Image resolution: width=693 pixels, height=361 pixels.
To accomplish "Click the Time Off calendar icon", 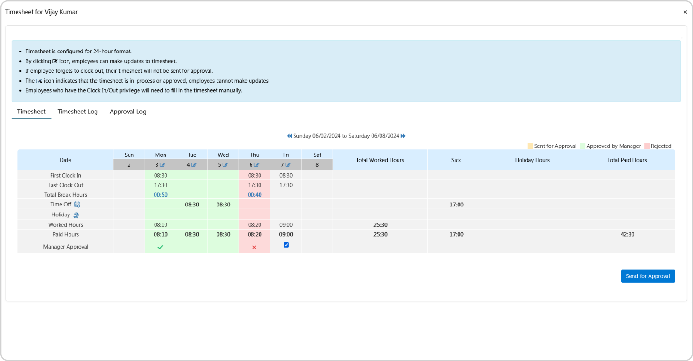I will tap(77, 204).
